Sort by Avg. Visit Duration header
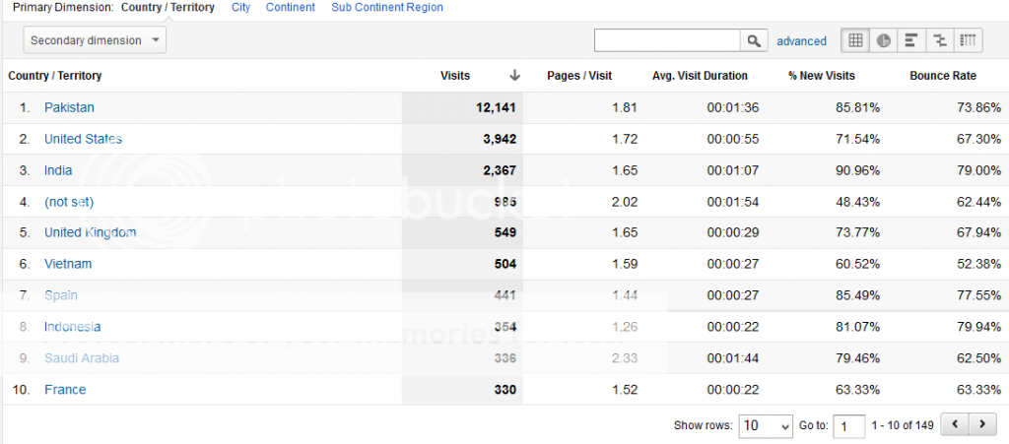This screenshot has height=444, width=1009. [x=701, y=76]
